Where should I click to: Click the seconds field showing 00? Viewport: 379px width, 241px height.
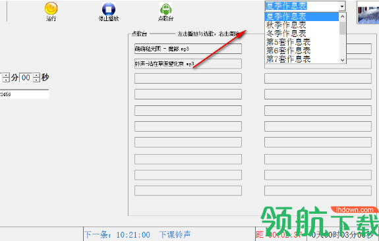(x=26, y=78)
